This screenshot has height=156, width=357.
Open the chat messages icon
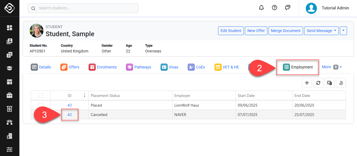pyautogui.click(x=288, y=8)
